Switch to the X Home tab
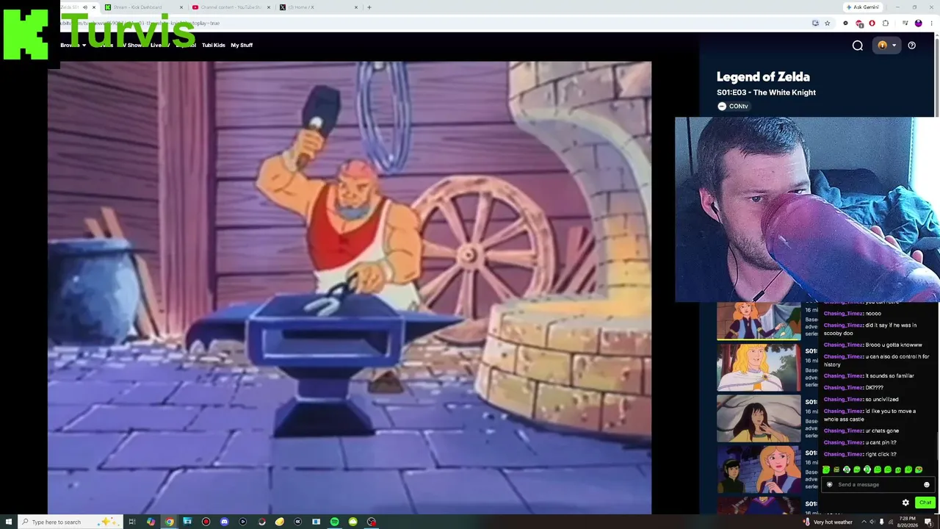 [318, 7]
